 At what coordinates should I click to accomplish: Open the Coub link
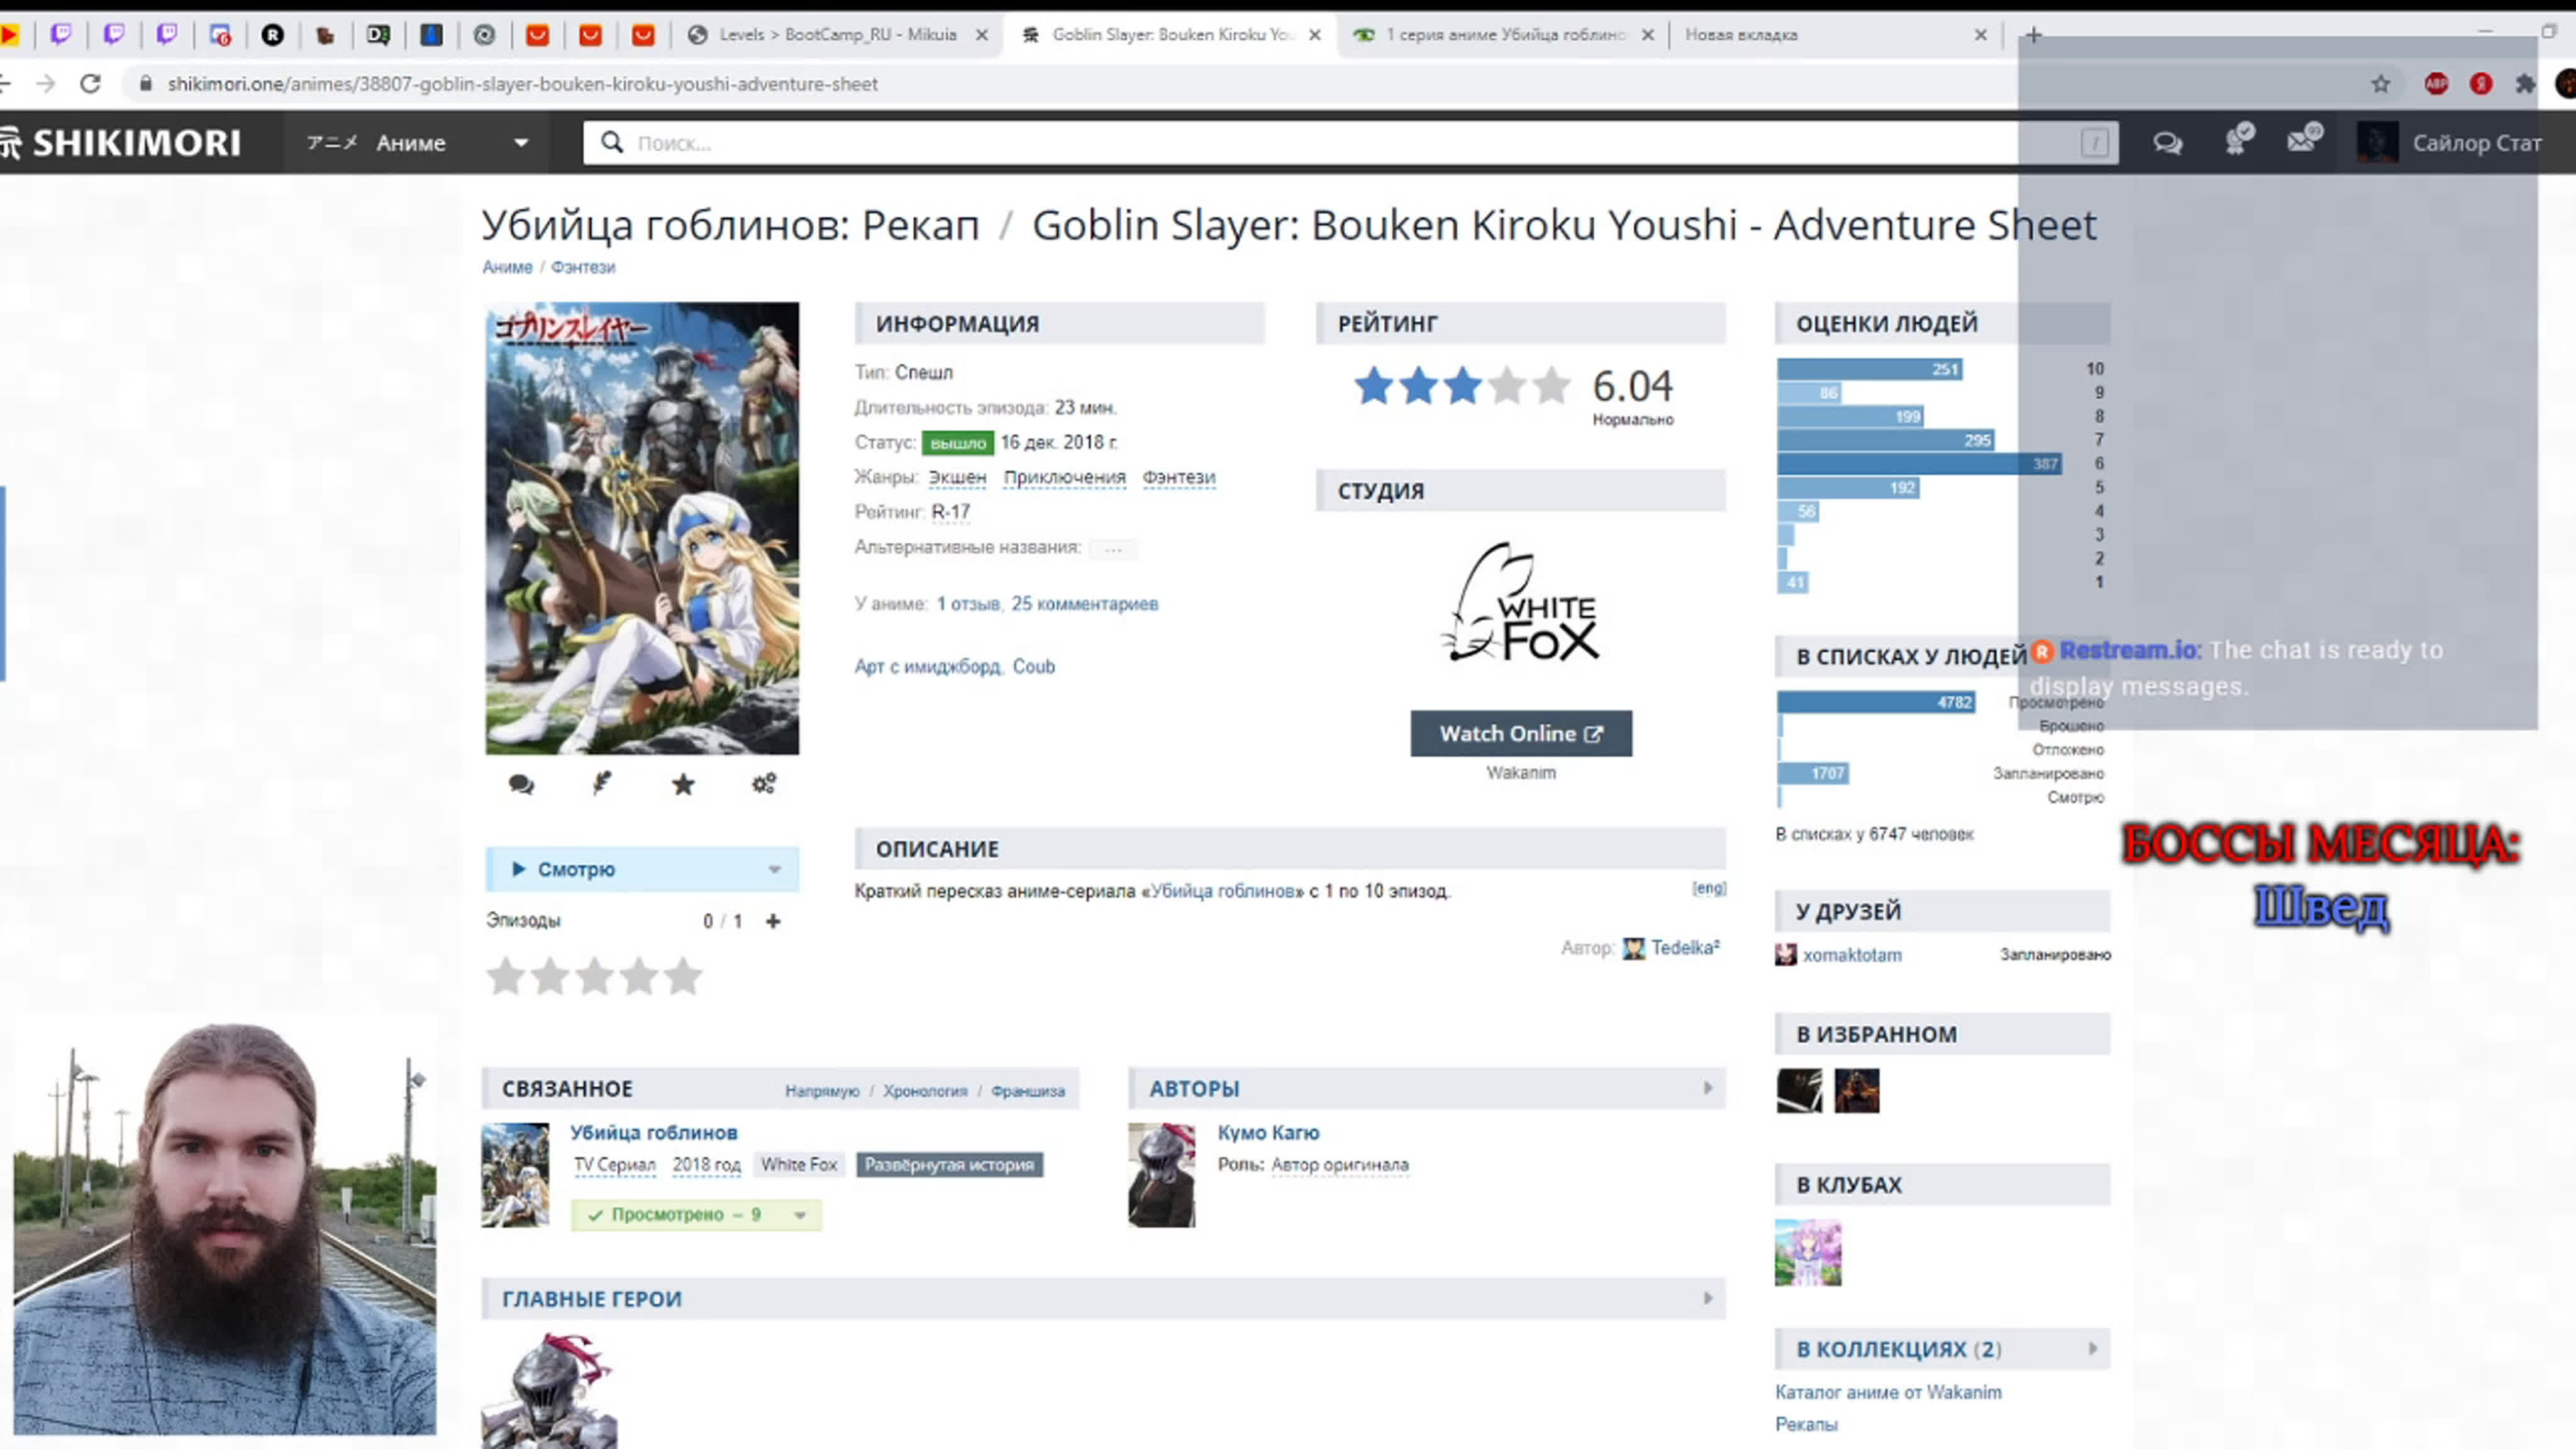point(1034,667)
